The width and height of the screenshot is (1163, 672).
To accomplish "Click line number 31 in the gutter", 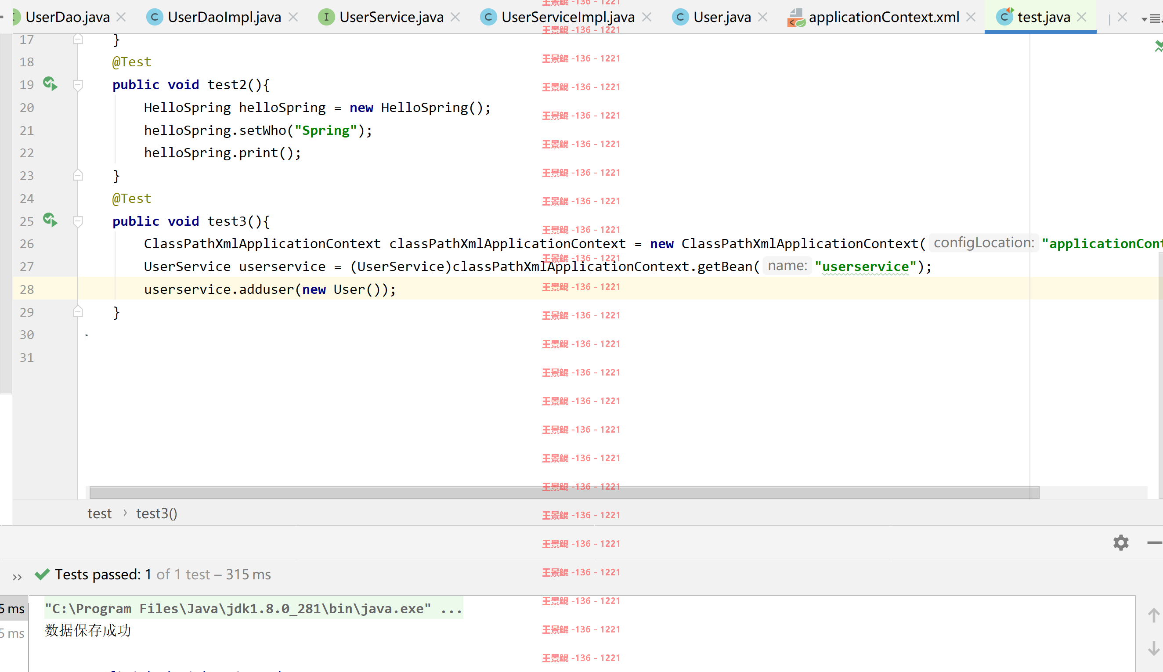I will (27, 358).
